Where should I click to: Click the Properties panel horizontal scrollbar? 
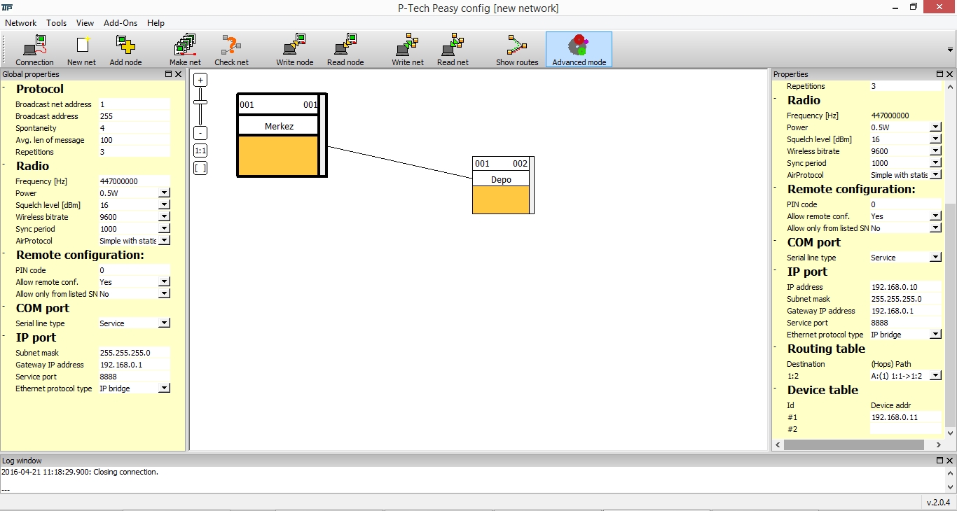tap(854, 444)
